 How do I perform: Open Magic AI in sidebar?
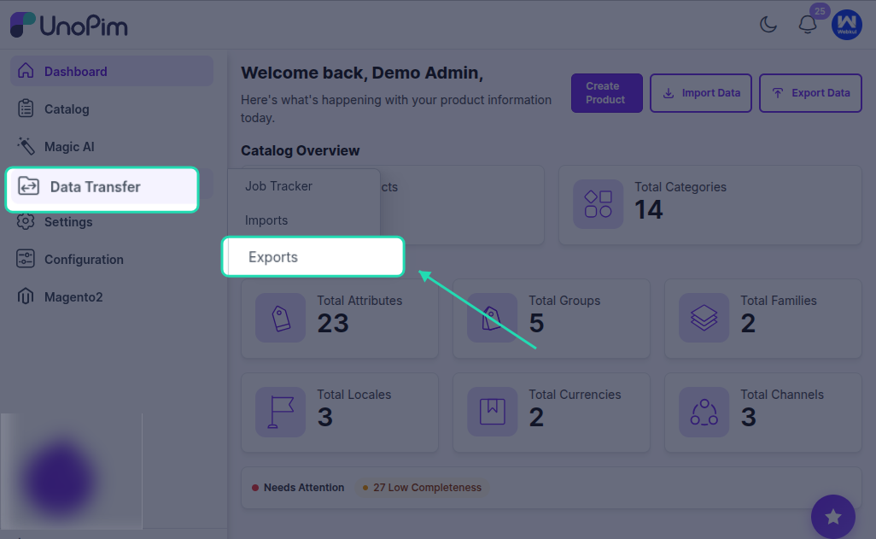tap(112, 146)
